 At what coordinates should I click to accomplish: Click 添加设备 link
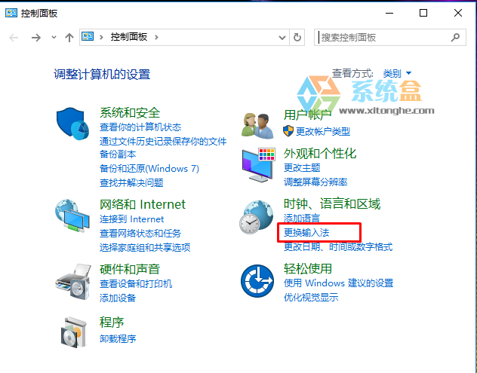point(118,298)
